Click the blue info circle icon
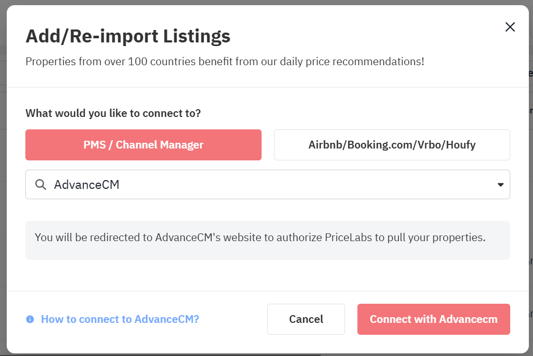The image size is (533, 356). (x=30, y=319)
